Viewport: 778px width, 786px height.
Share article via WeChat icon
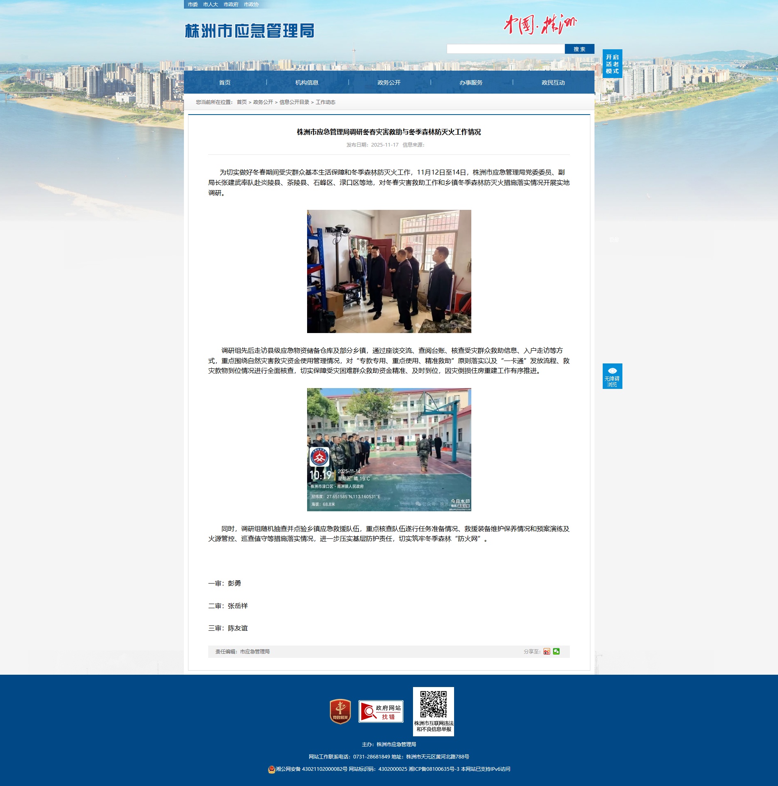coord(556,651)
